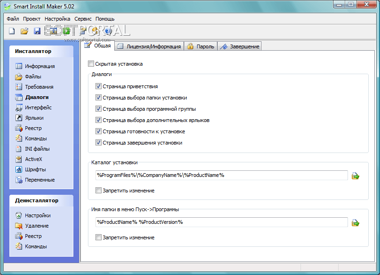Open the Помощь menu
The height and width of the screenshot is (275, 380).
coord(105,19)
